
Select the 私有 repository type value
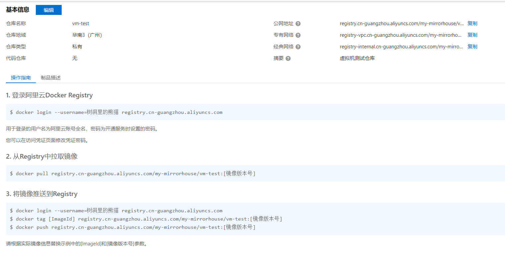click(x=77, y=47)
